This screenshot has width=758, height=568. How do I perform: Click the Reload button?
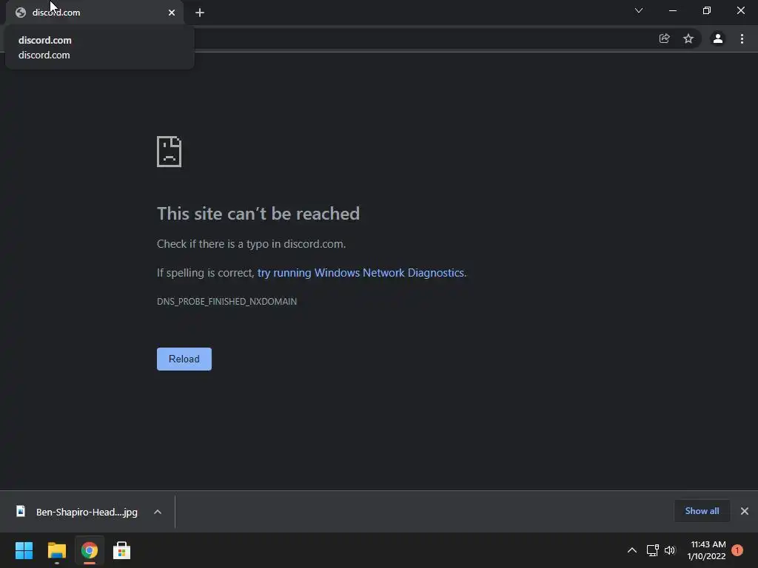tap(184, 359)
